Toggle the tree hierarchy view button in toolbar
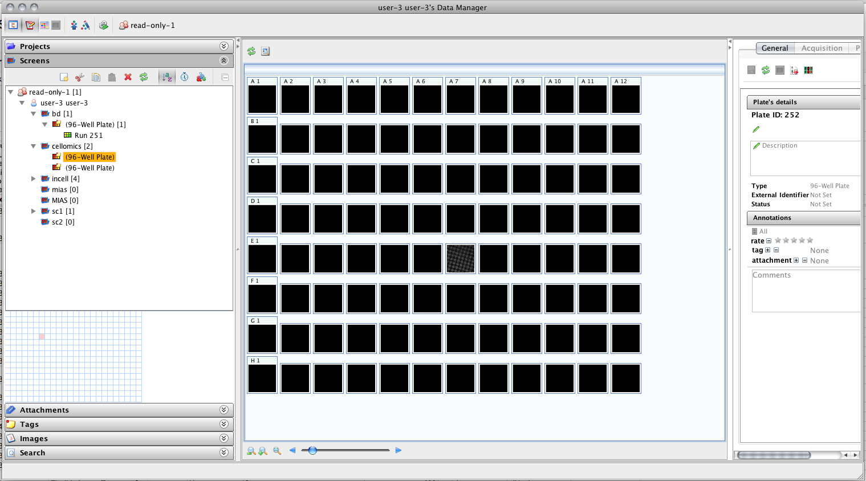Image resolution: width=866 pixels, height=481 pixels. [13, 25]
